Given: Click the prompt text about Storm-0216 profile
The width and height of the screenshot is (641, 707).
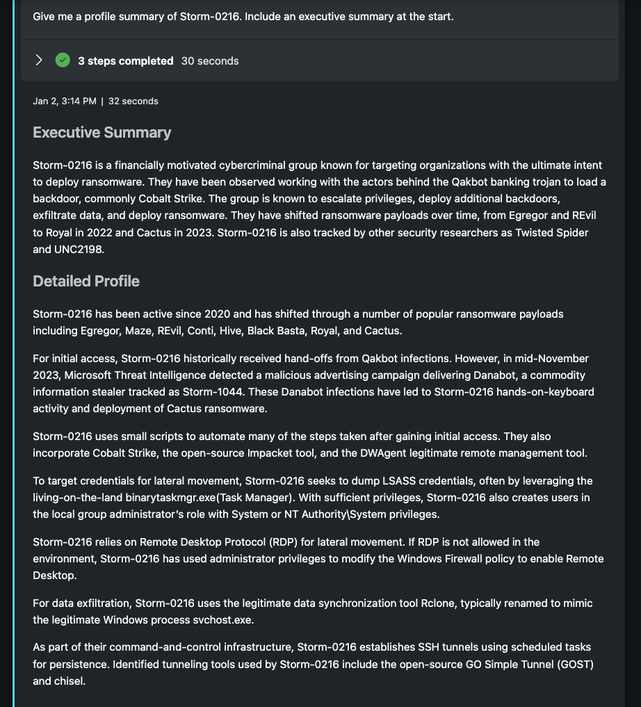Looking at the screenshot, I should [243, 16].
